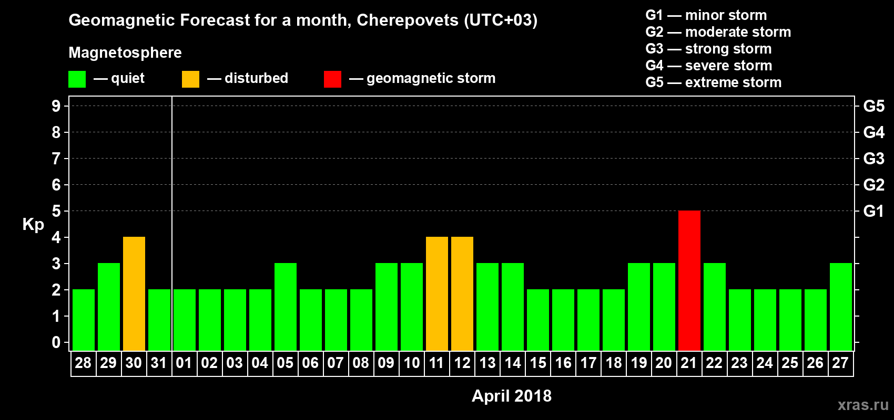Click the G5 label on right axis
The image size is (894, 420).
click(x=874, y=106)
